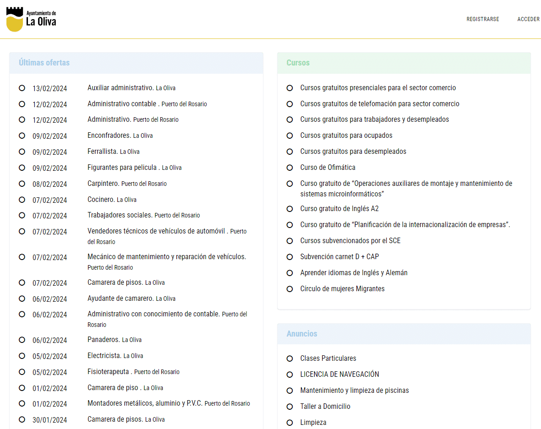View Círculo de mujeres Migrantes course
This screenshot has width=541, height=429.
tap(342, 289)
